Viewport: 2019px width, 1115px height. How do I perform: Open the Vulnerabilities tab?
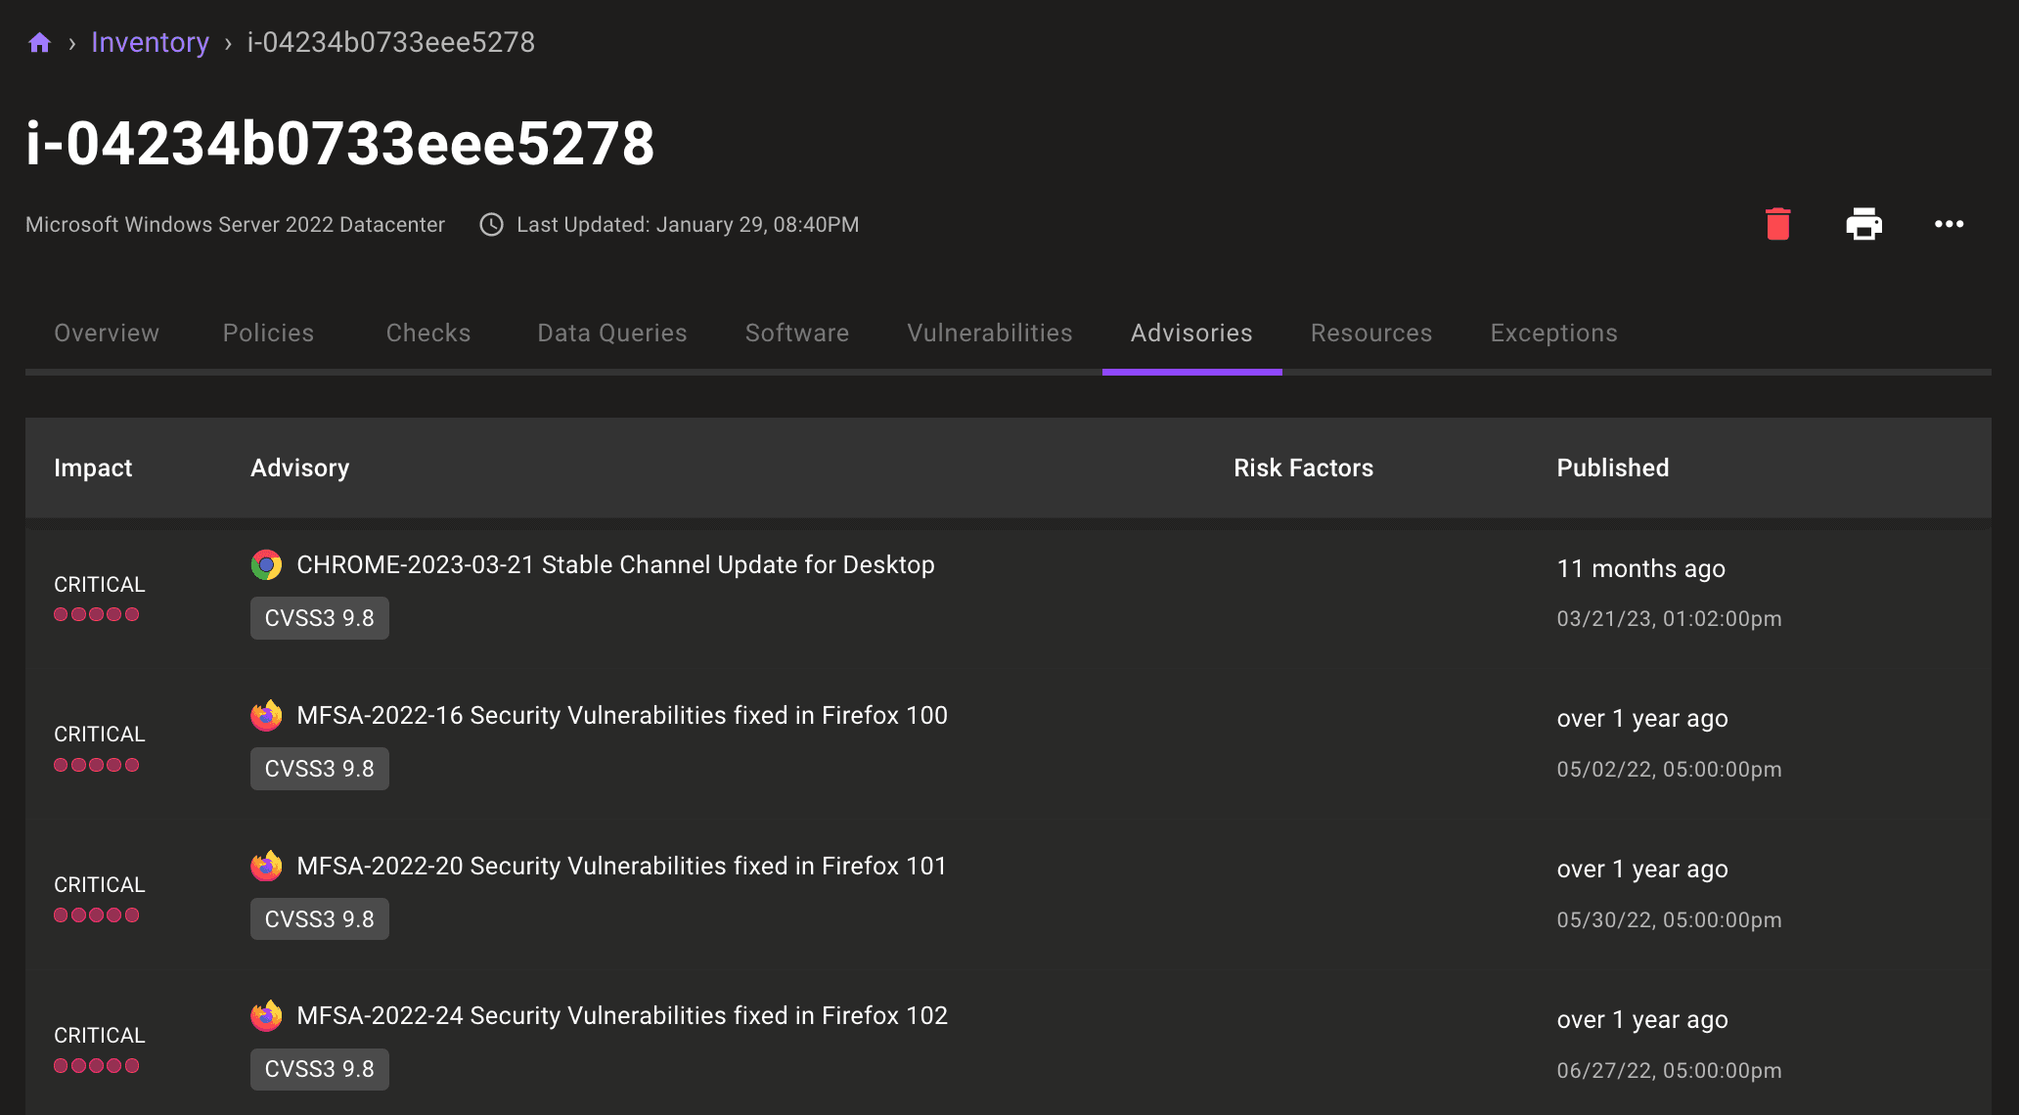pyautogui.click(x=989, y=333)
